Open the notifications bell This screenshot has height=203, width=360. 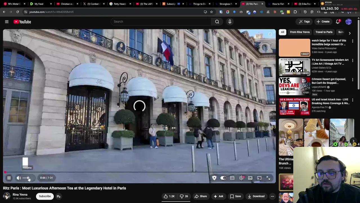click(338, 22)
